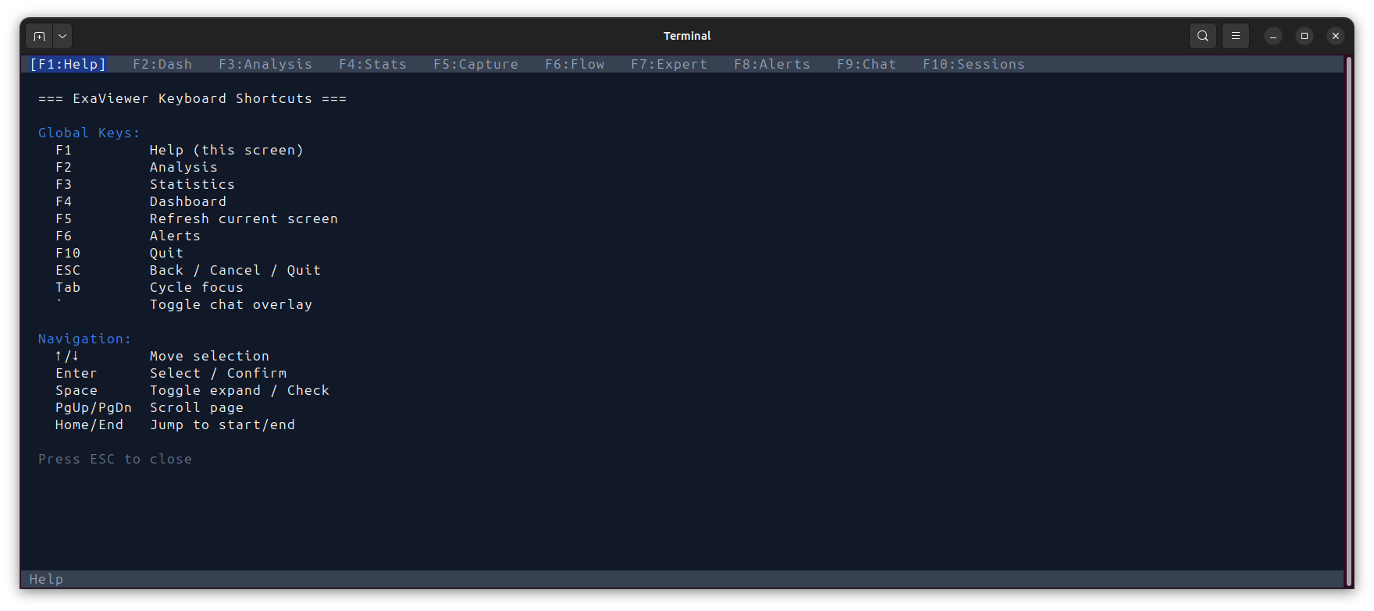Click 'Refresh current screen' text
This screenshot has width=1374, height=611.
coord(244,218)
